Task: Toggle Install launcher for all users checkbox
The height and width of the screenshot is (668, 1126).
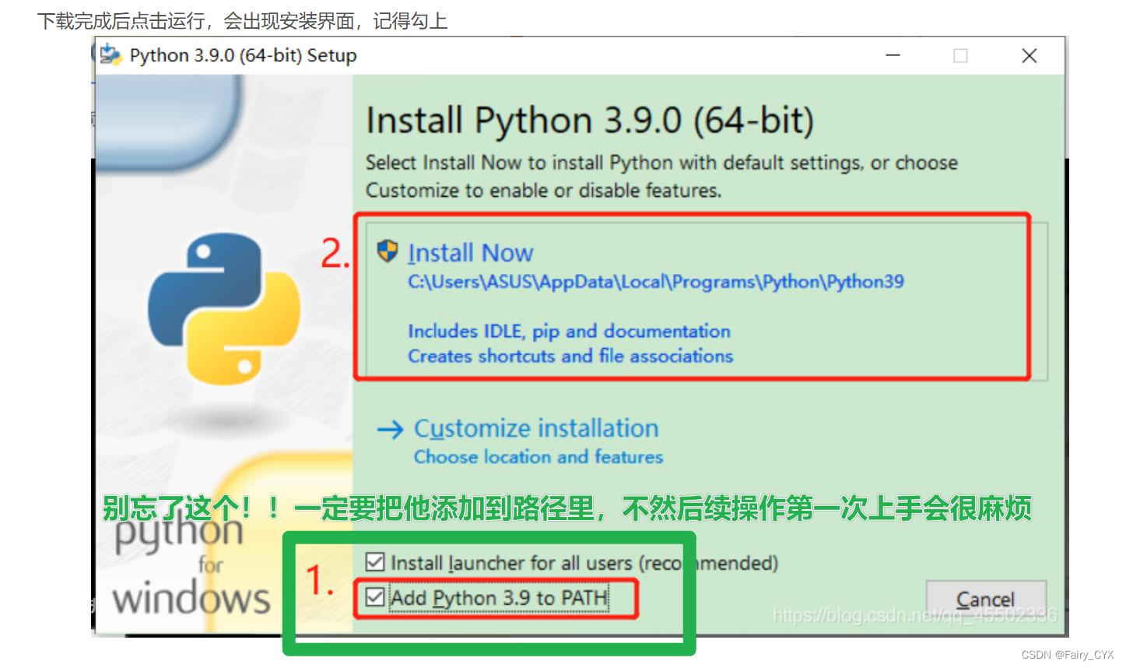Action: (x=375, y=562)
